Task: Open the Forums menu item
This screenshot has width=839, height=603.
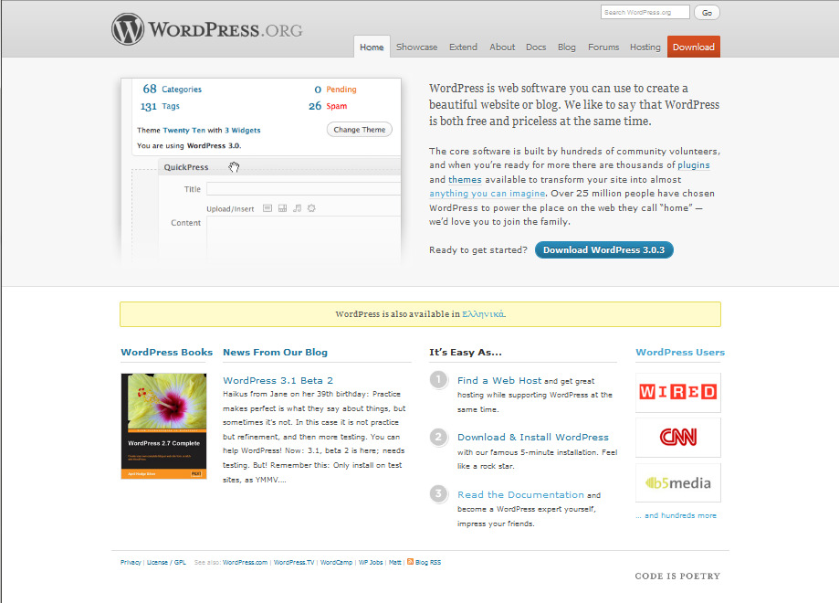Action: tap(603, 47)
